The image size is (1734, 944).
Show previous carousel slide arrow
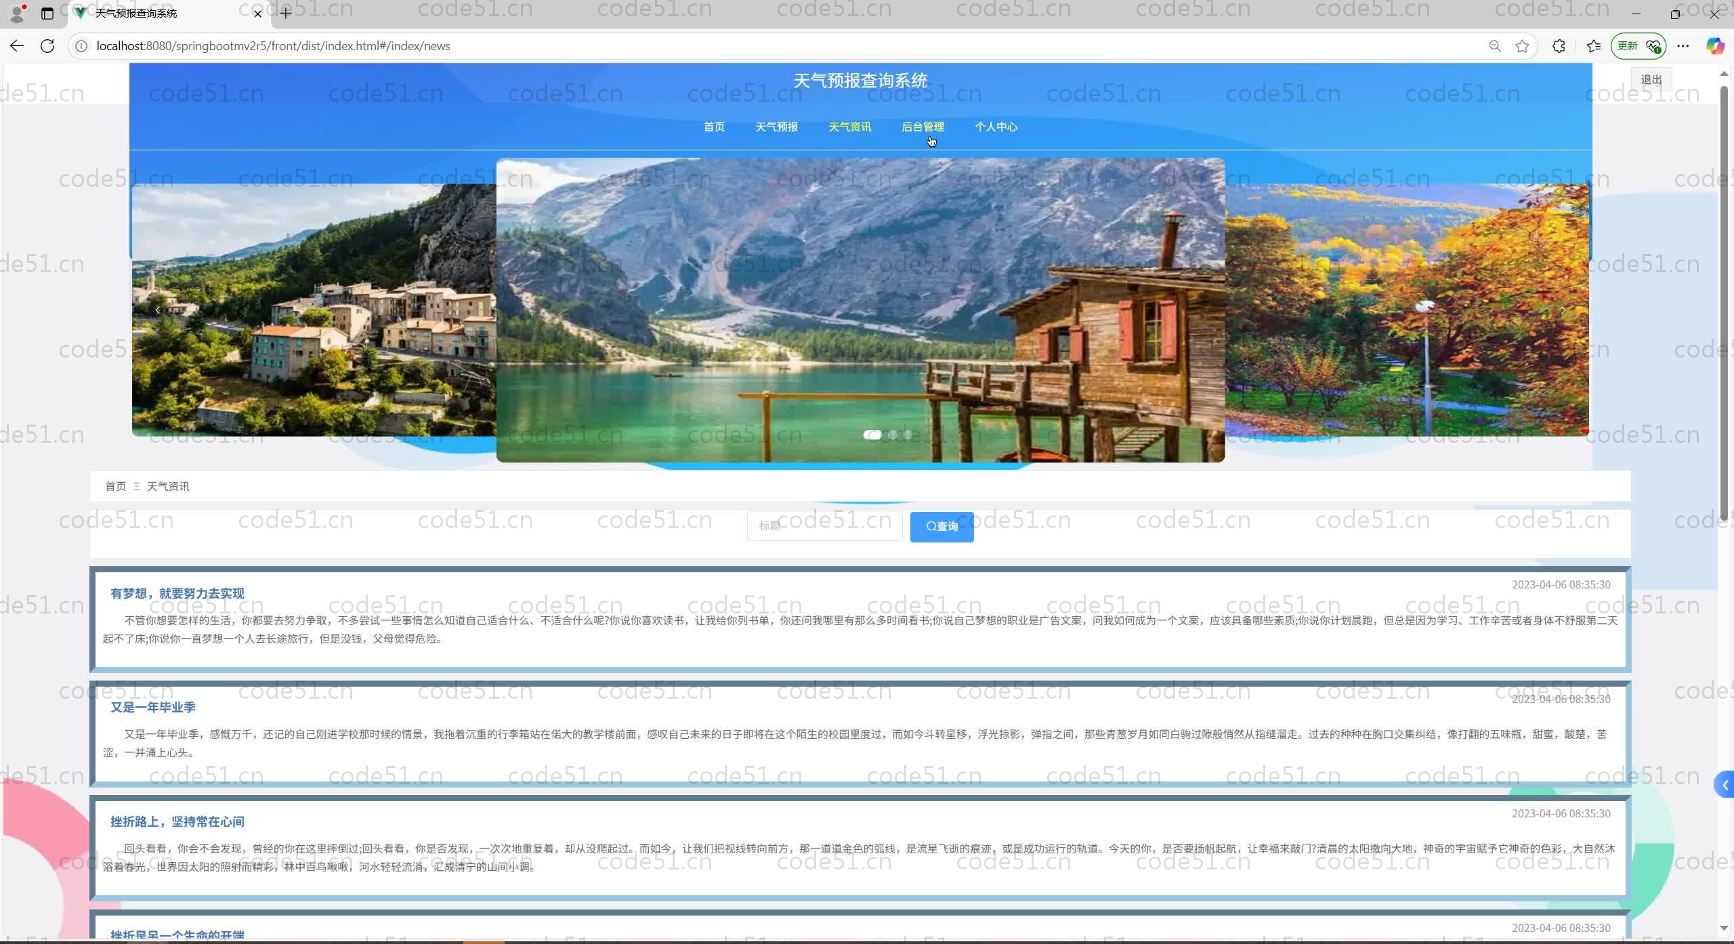158,310
